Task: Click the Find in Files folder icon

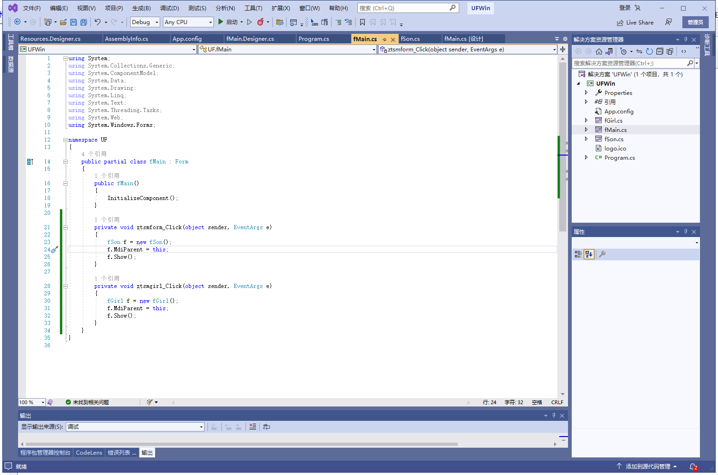Action: tap(280, 22)
